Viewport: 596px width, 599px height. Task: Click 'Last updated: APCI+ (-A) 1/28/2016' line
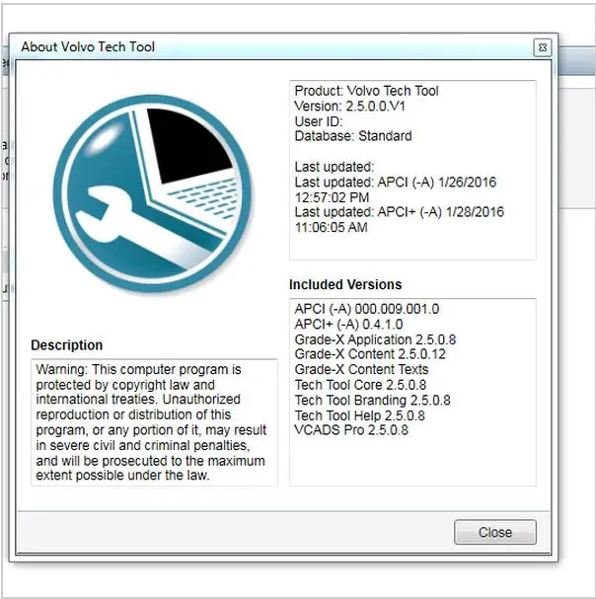pos(400,212)
